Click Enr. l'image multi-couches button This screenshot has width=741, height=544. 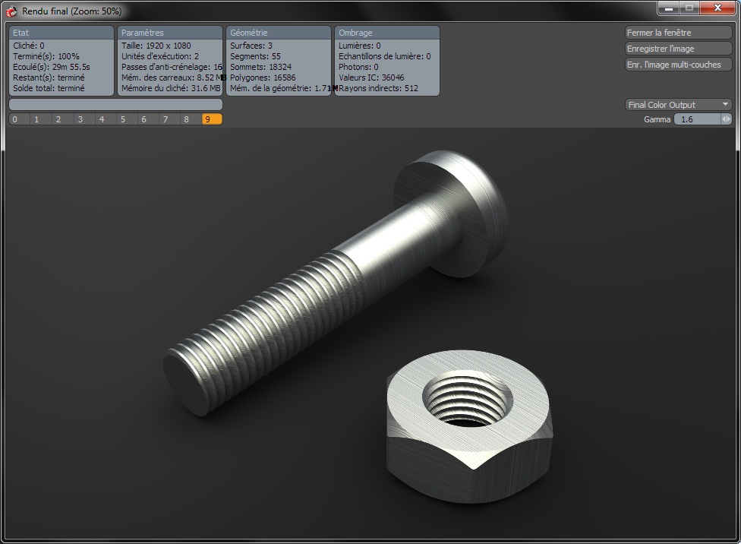[678, 65]
